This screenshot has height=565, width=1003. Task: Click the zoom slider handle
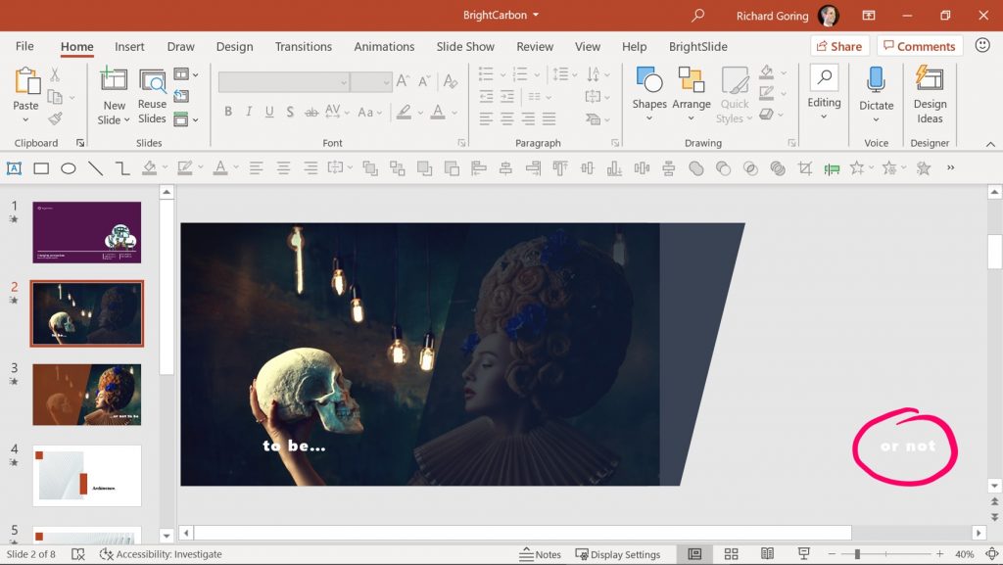pos(857,554)
